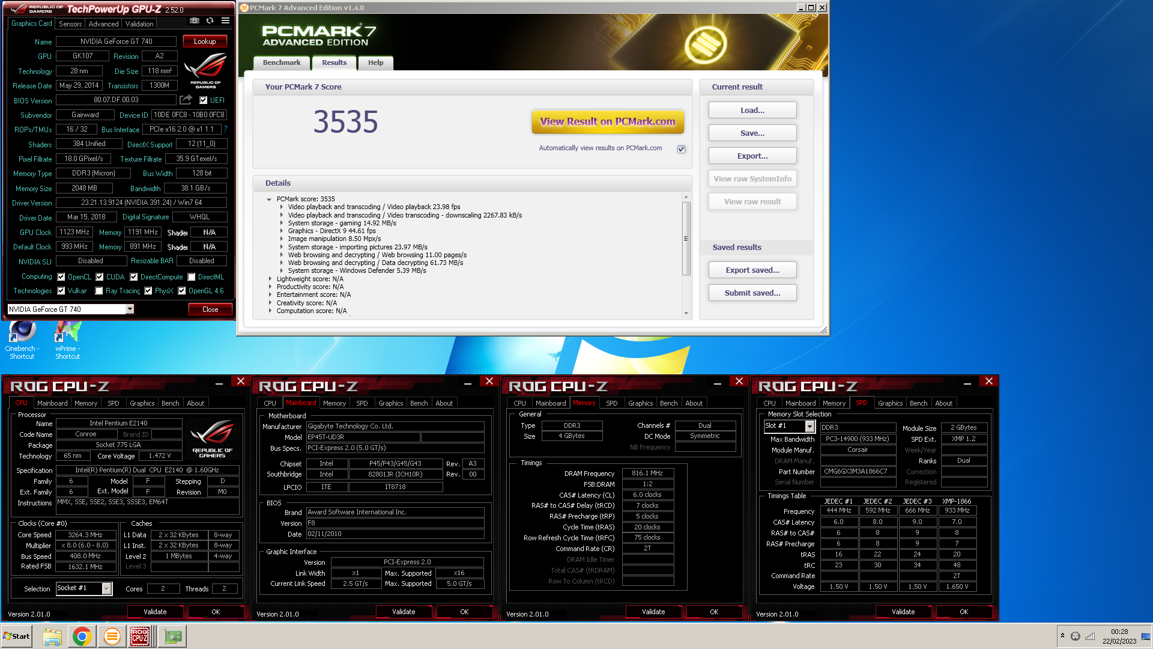This screenshot has width=1153, height=649.
Task: Open PCMark 7 taskbar icon
Action: [x=112, y=636]
